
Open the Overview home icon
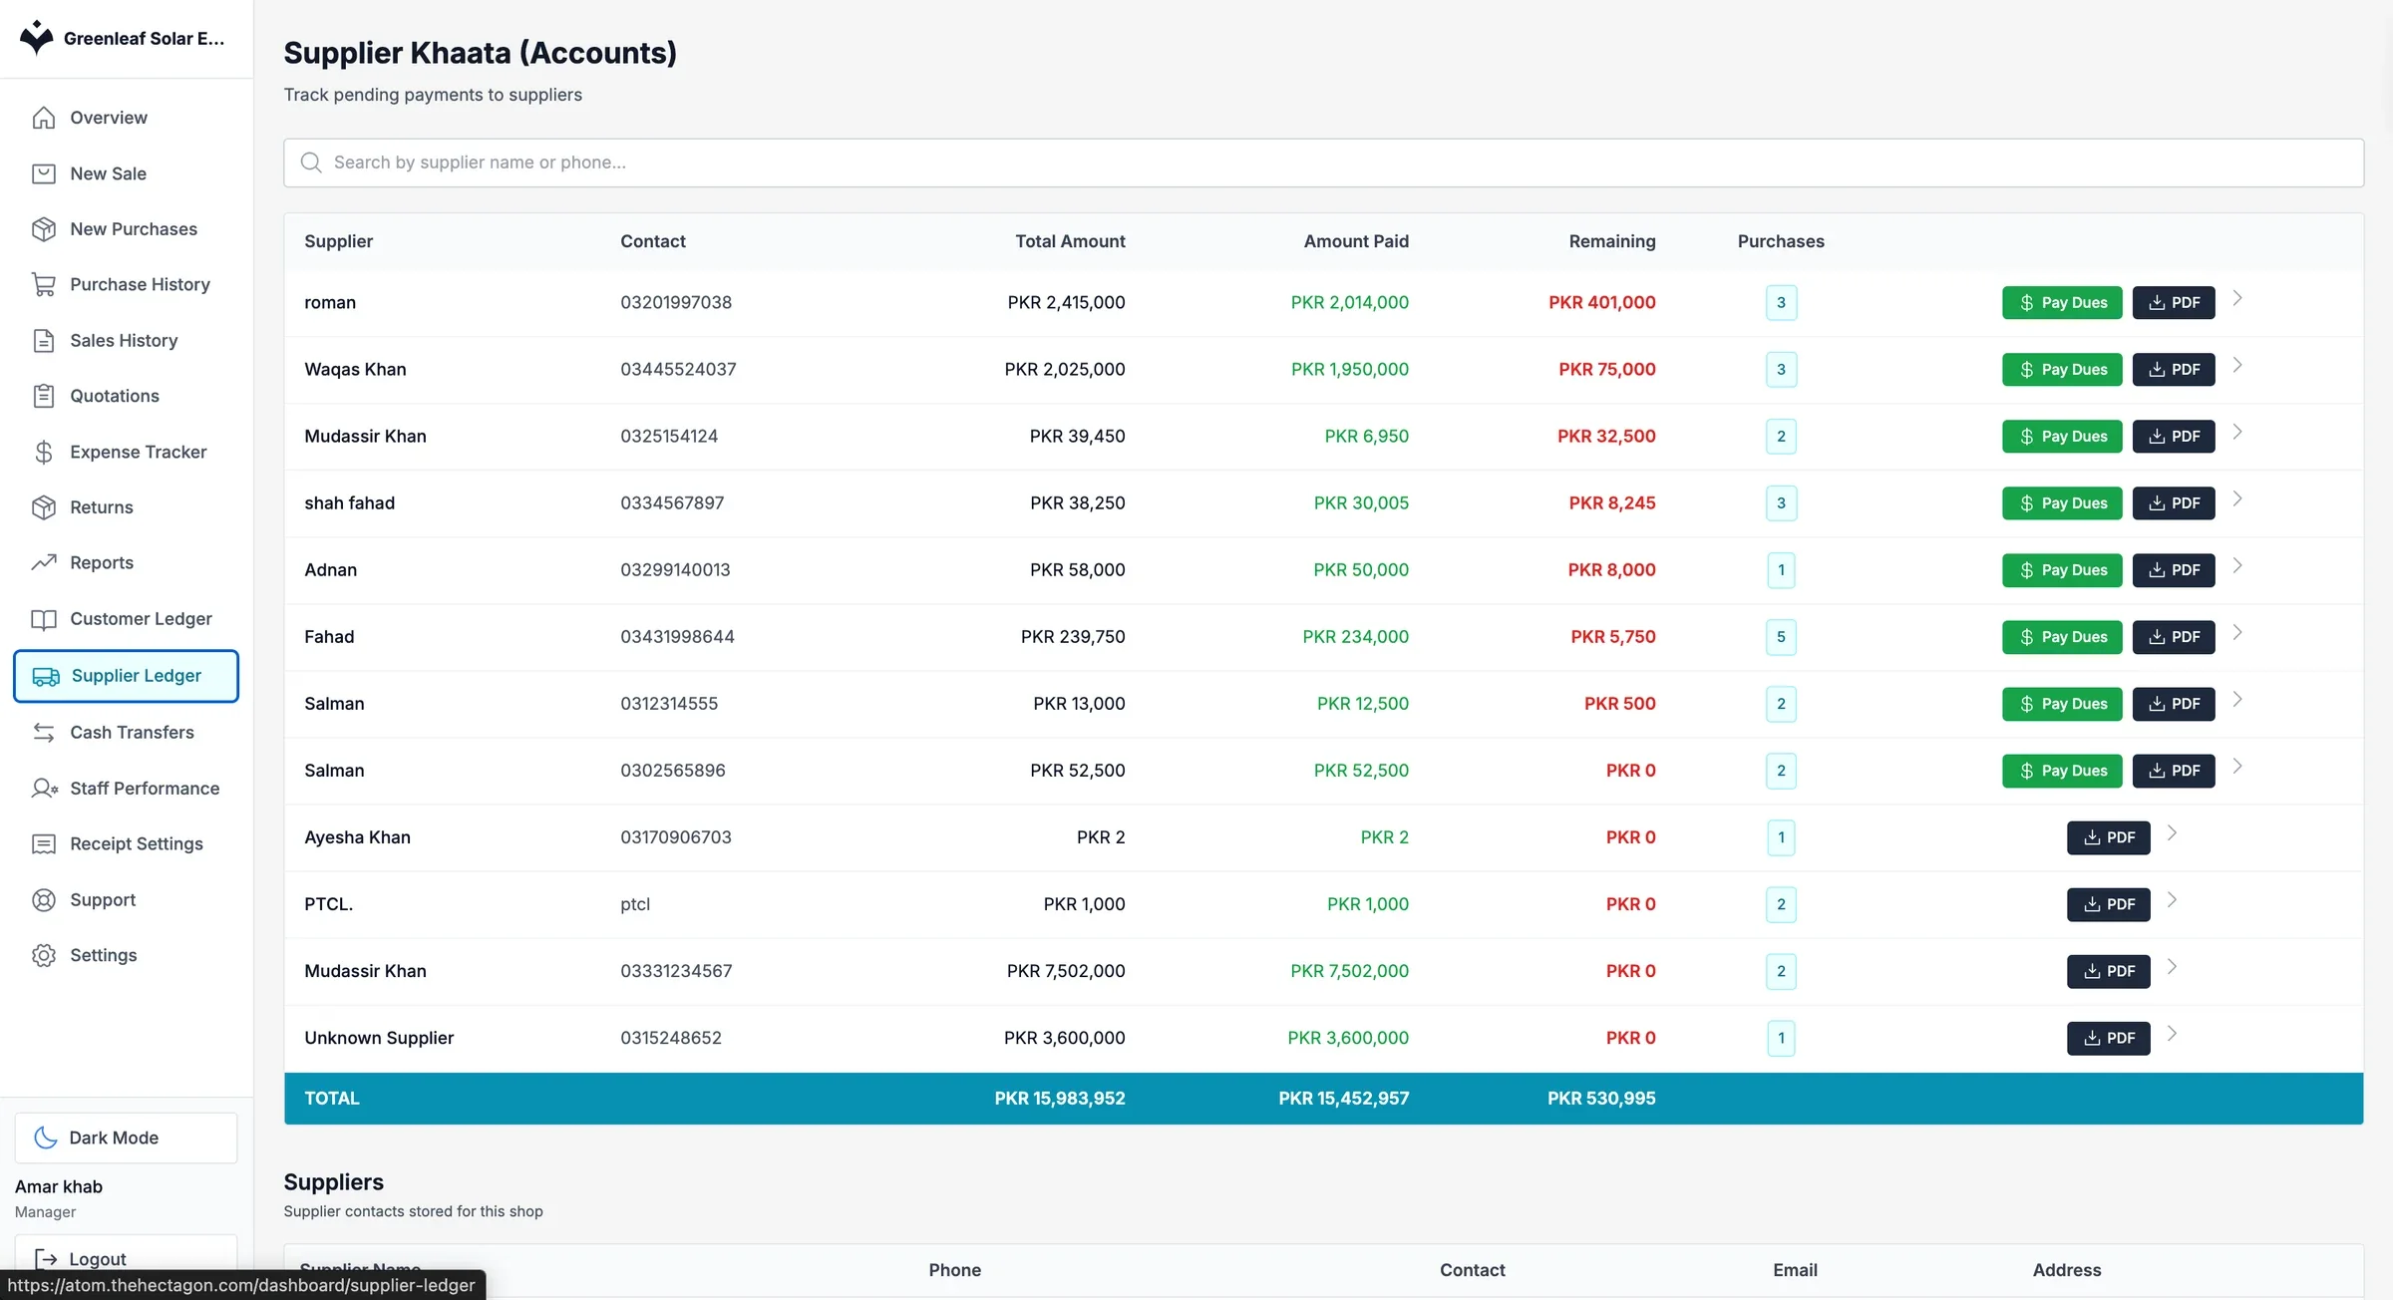pos(44,118)
